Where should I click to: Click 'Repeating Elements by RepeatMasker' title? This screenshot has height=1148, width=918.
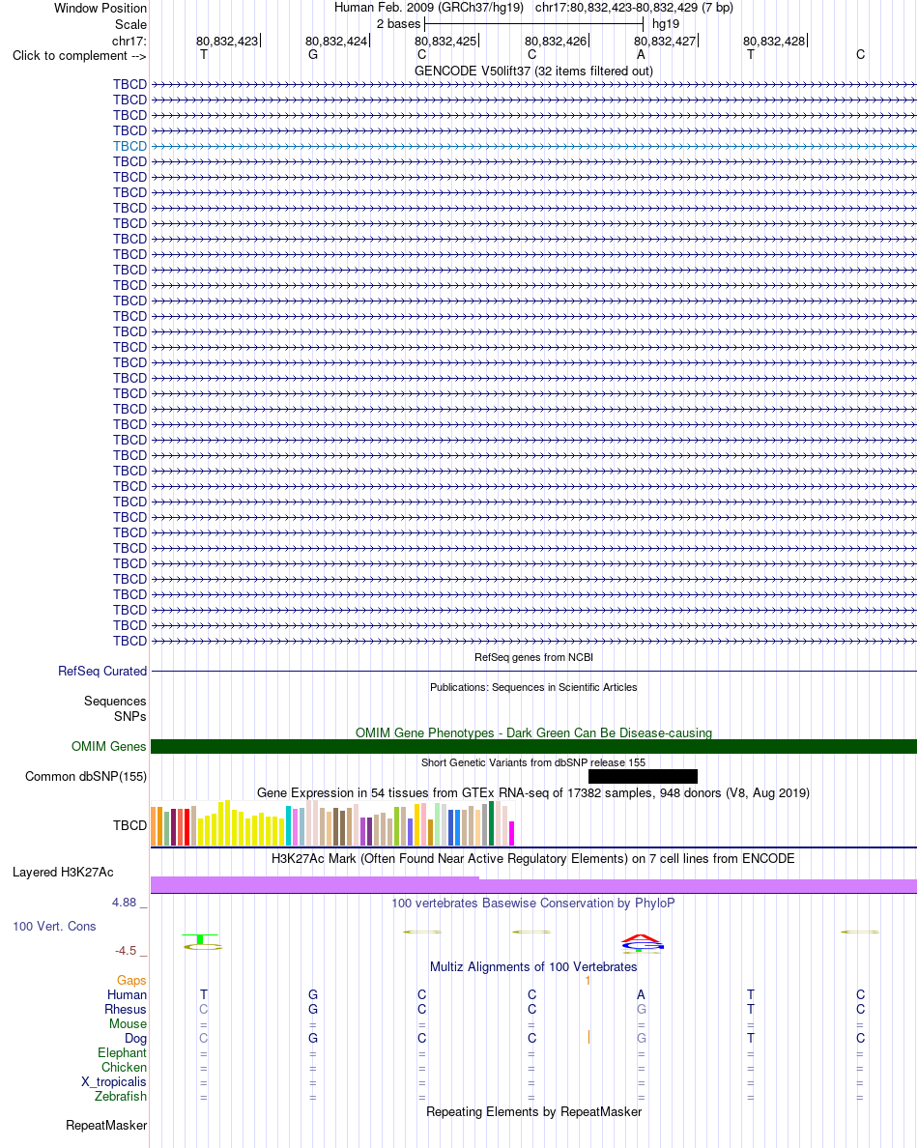[x=533, y=1112]
